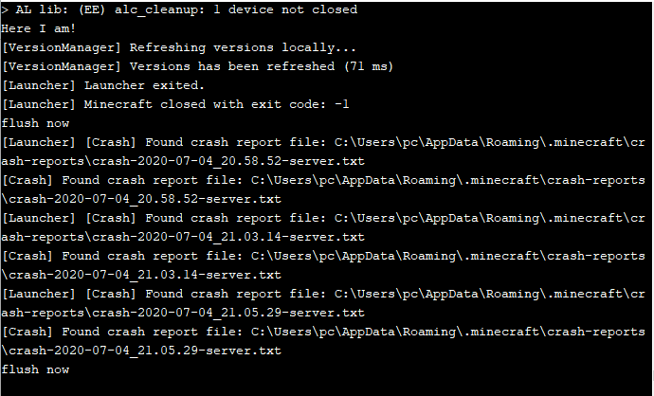The height and width of the screenshot is (396, 654).
Task: Click line starting "ash-reports\crash-2020-07-04_21.03.14"
Action: tap(183, 237)
